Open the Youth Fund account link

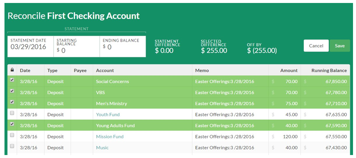(108, 115)
